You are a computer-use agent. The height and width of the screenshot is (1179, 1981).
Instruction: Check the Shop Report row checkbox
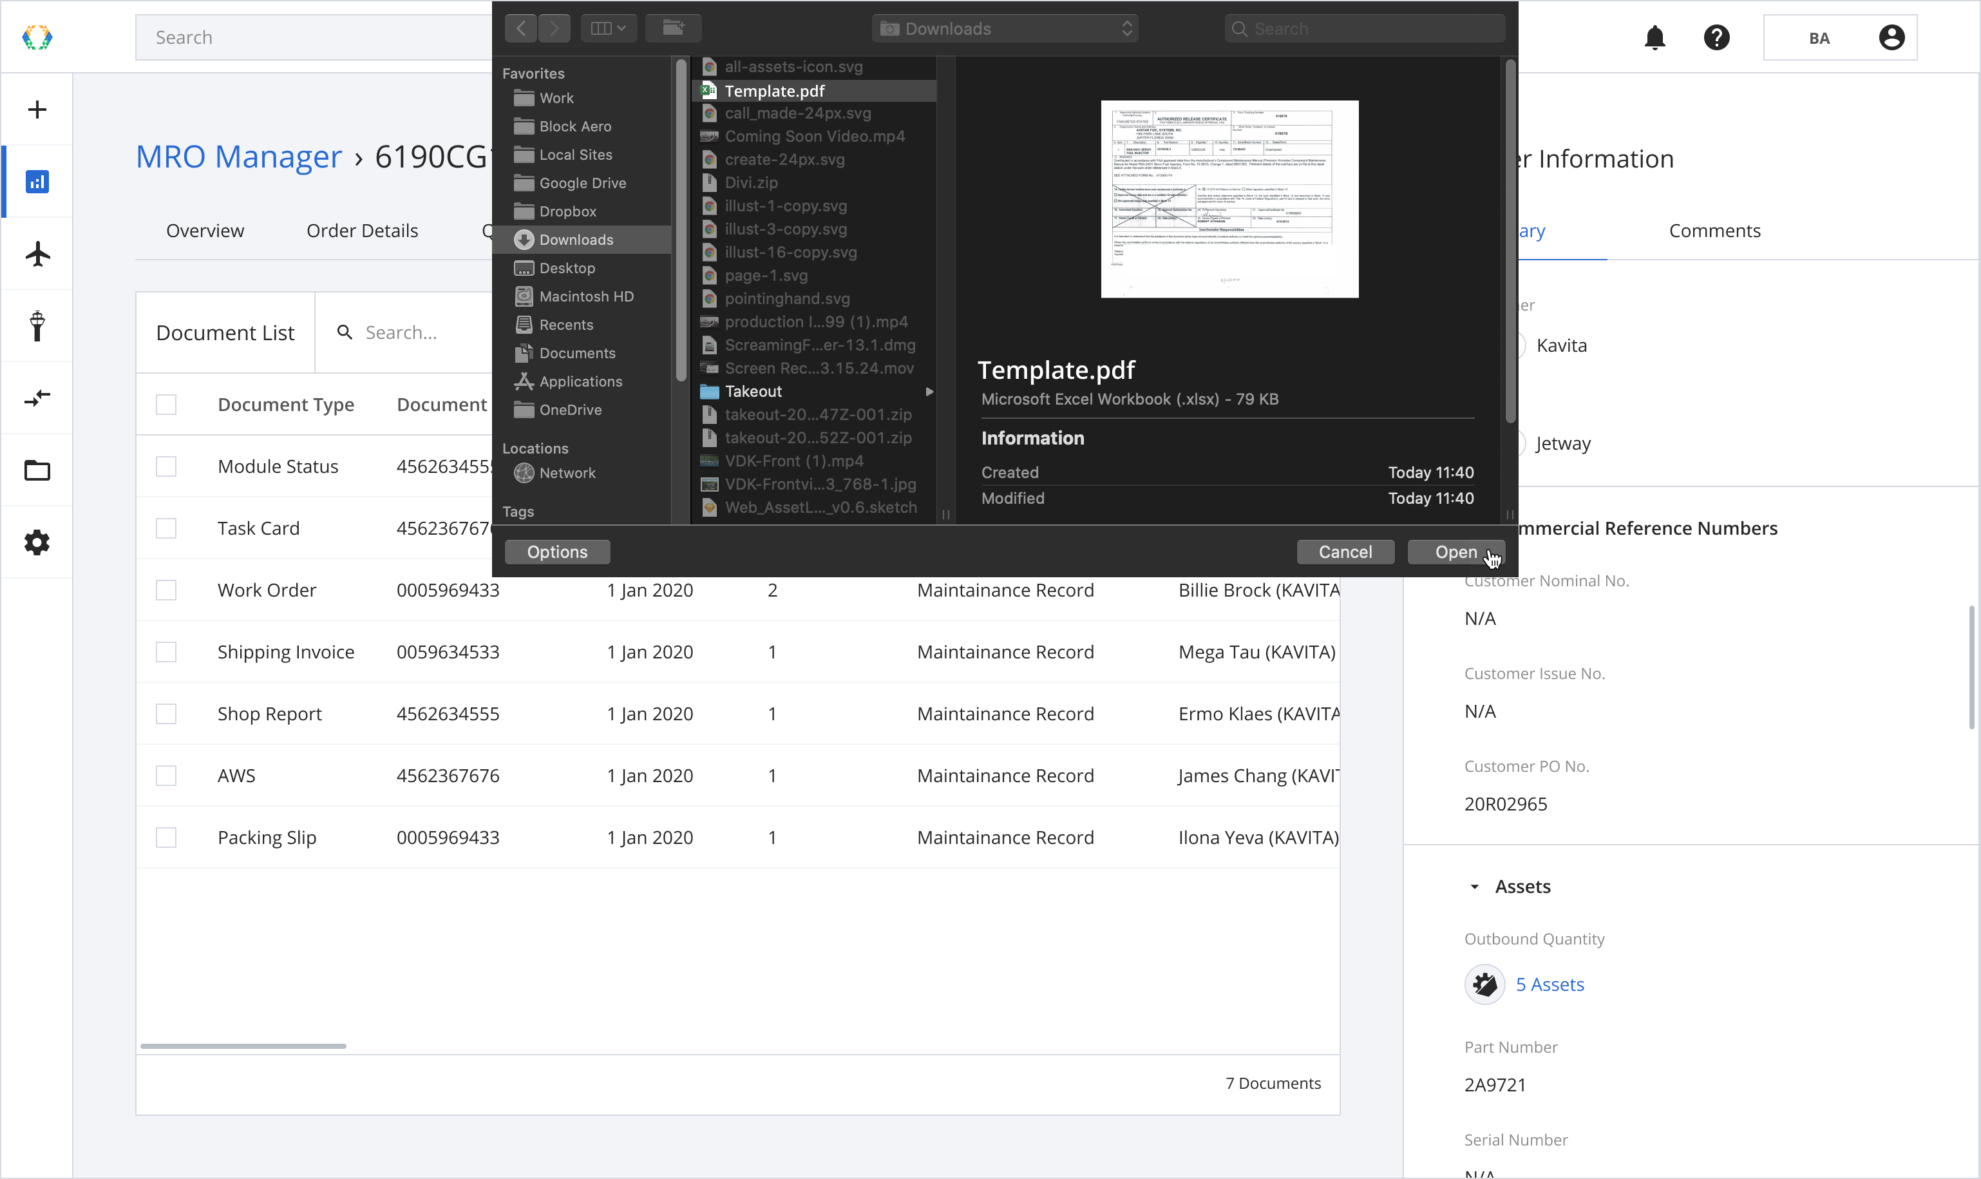click(166, 714)
